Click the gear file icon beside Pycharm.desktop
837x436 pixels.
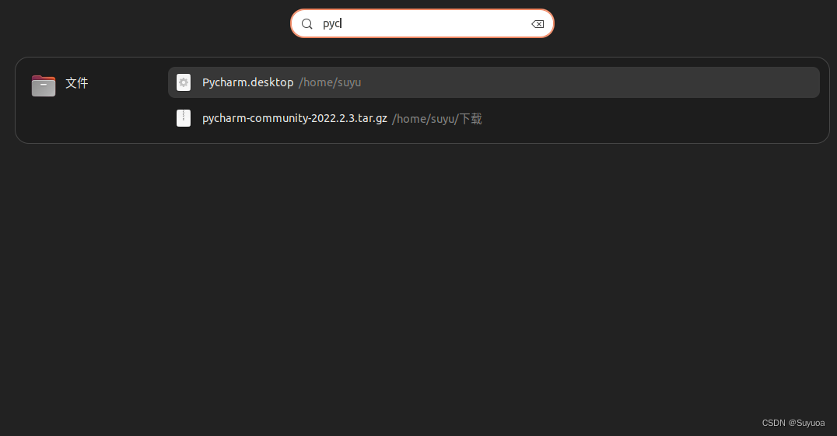pyautogui.click(x=184, y=82)
